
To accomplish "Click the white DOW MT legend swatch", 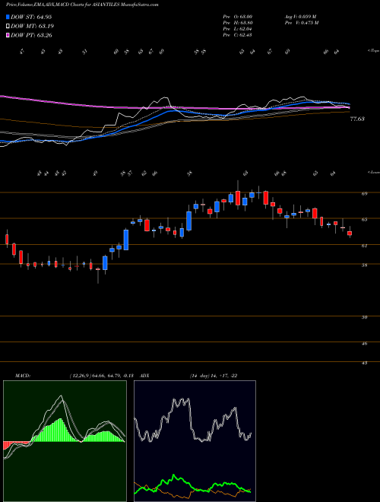I will [8, 26].
